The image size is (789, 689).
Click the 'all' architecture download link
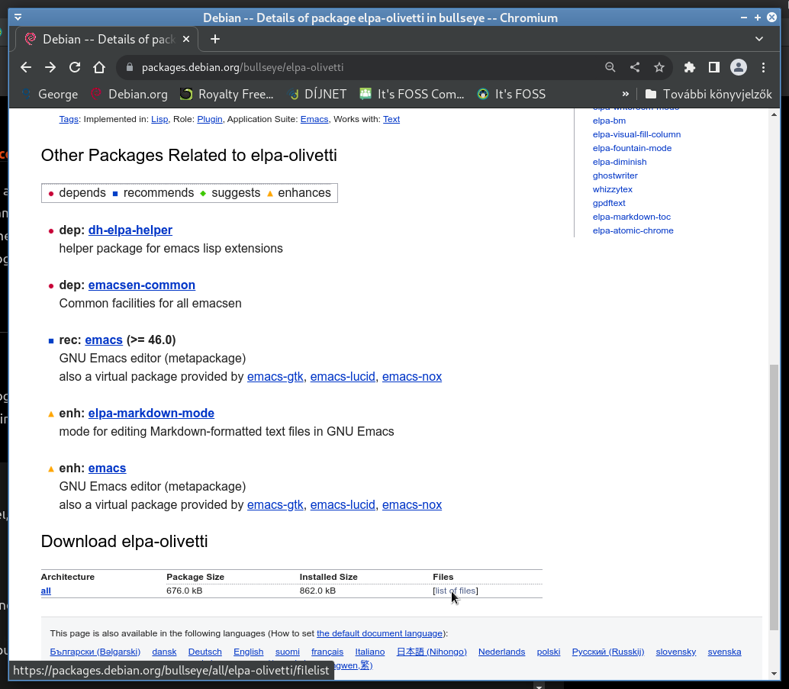[x=46, y=591]
